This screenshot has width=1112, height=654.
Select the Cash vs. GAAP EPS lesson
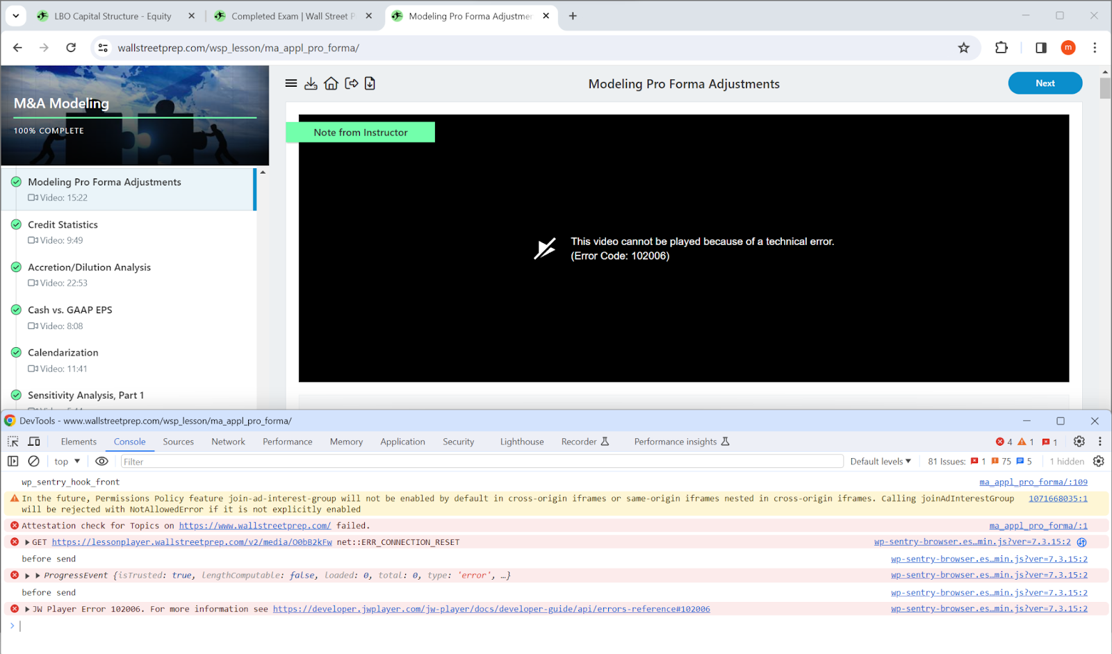tap(129, 317)
